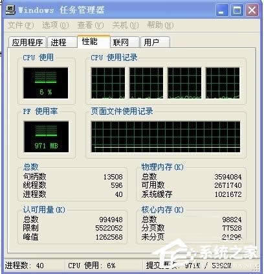264x274 pixels.
Task: Switch to the 进程 tab
Action: pyautogui.click(x=62, y=42)
